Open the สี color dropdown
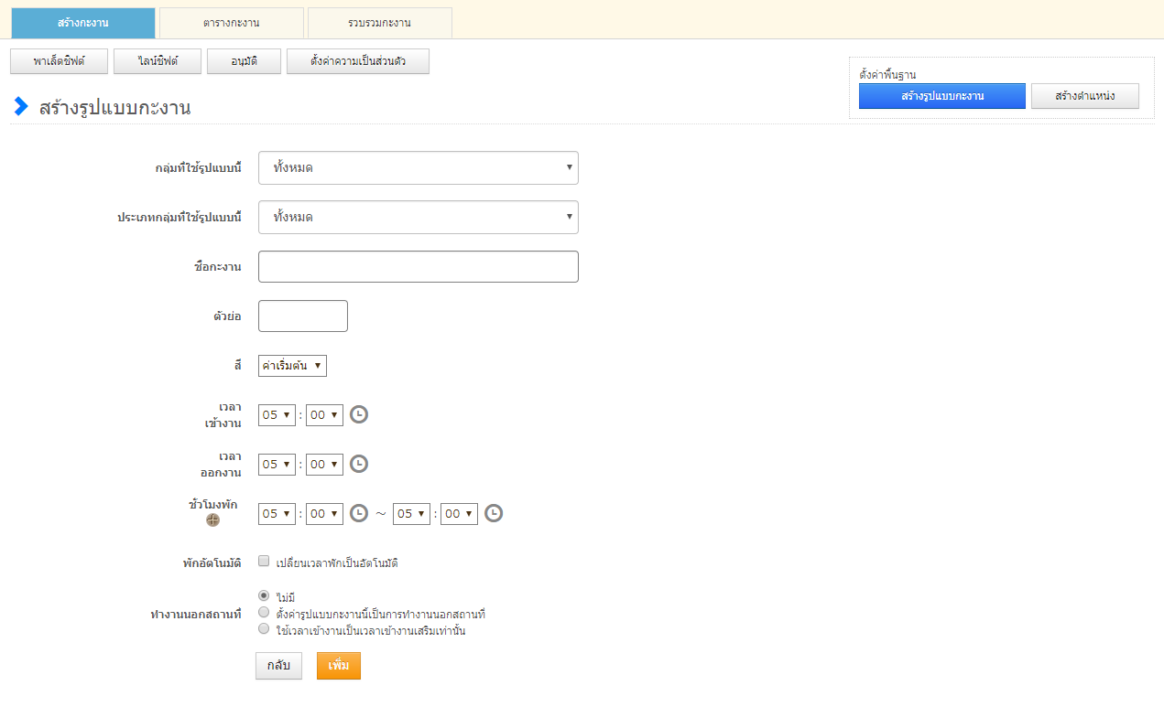Viewport: 1164px width, 707px height. pos(292,366)
